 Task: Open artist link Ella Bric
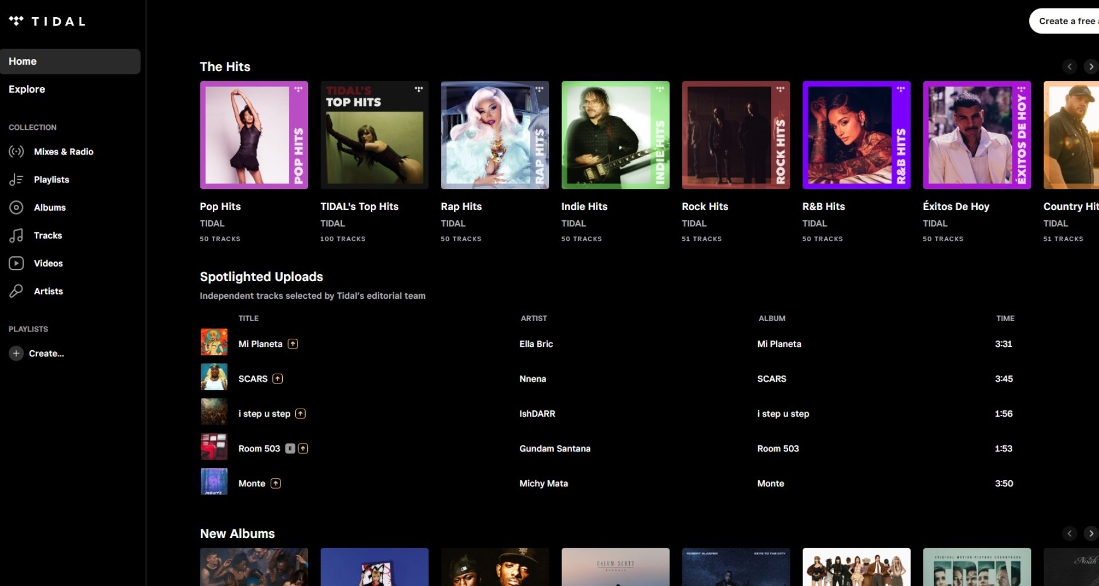pyautogui.click(x=536, y=344)
